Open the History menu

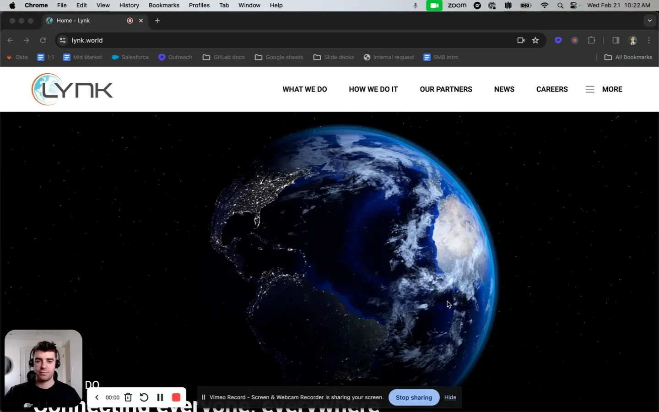click(129, 5)
